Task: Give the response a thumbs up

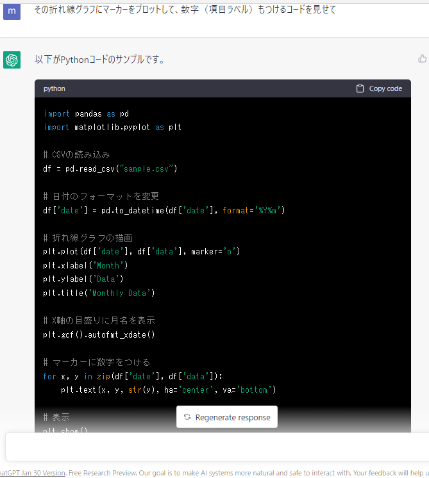Action: point(423,58)
